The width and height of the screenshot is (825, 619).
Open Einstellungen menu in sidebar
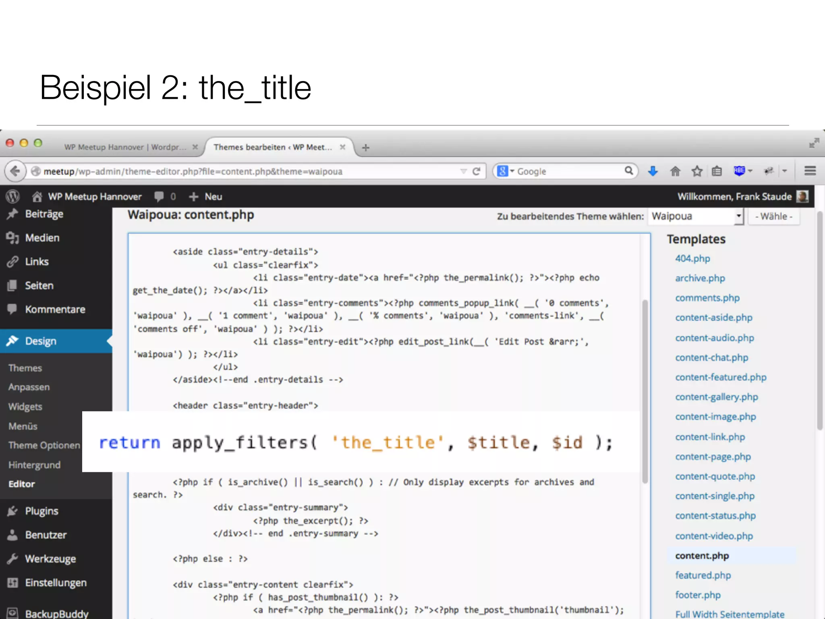(x=56, y=583)
